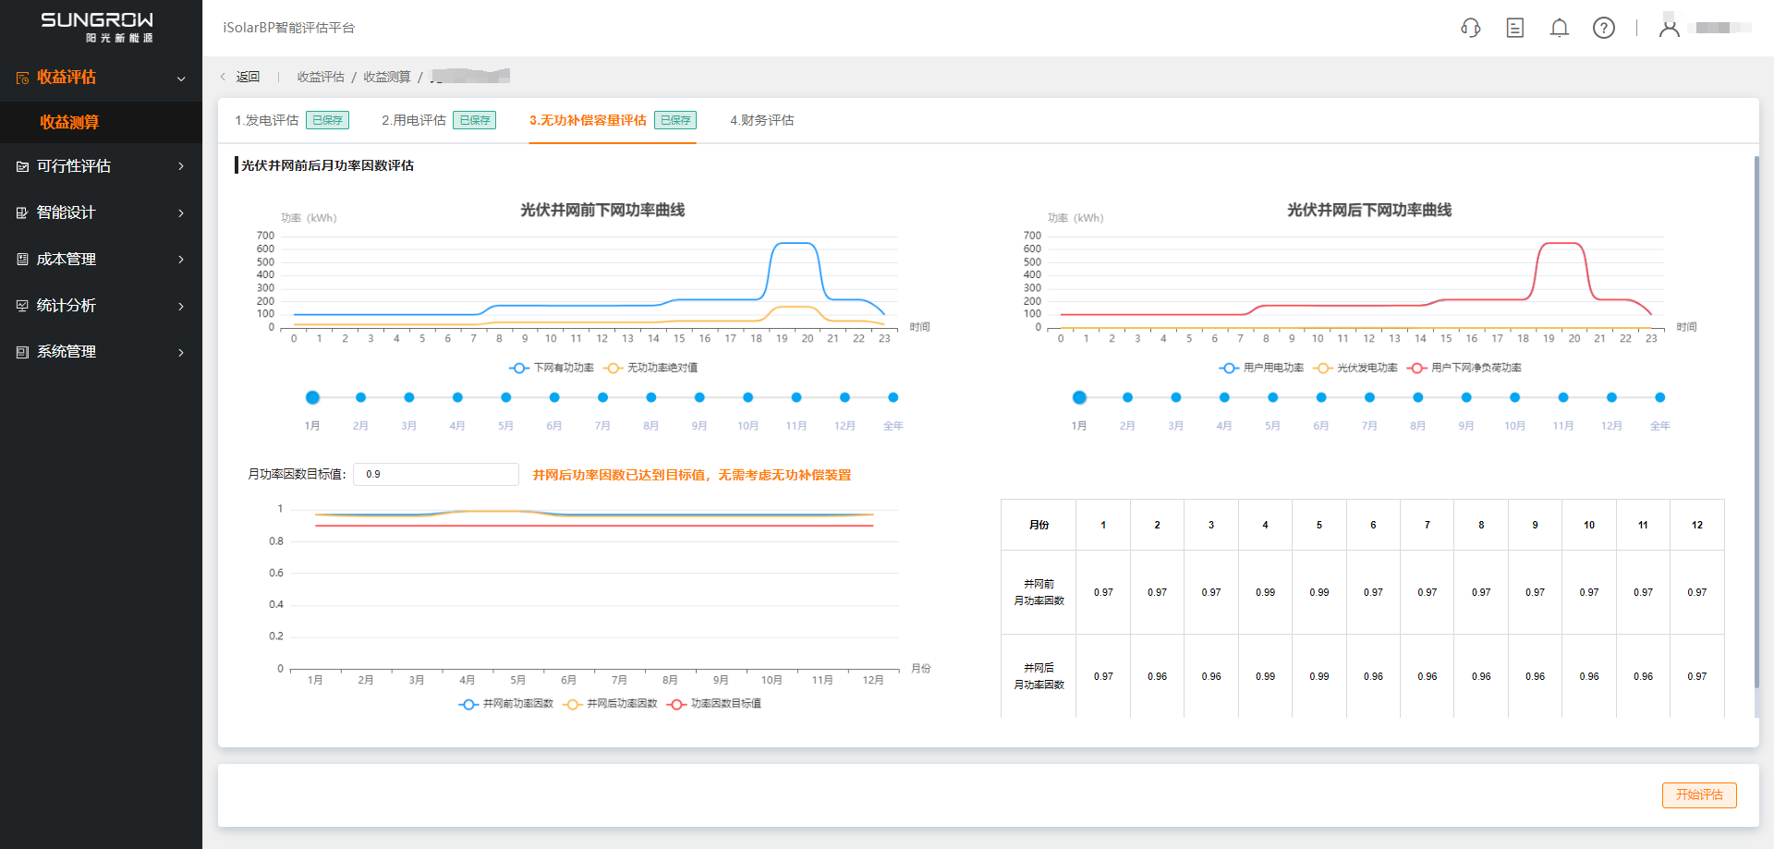Click the 智能设计 sidebar icon
The height and width of the screenshot is (849, 1774).
click(22, 212)
